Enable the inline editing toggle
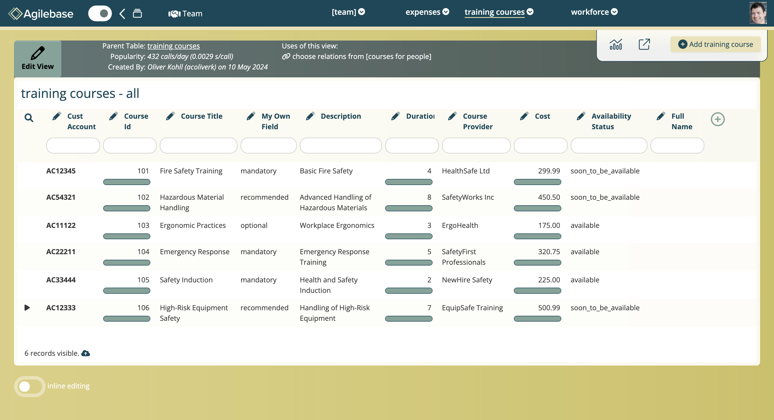Image resolution: width=774 pixels, height=420 pixels. pyautogui.click(x=29, y=386)
